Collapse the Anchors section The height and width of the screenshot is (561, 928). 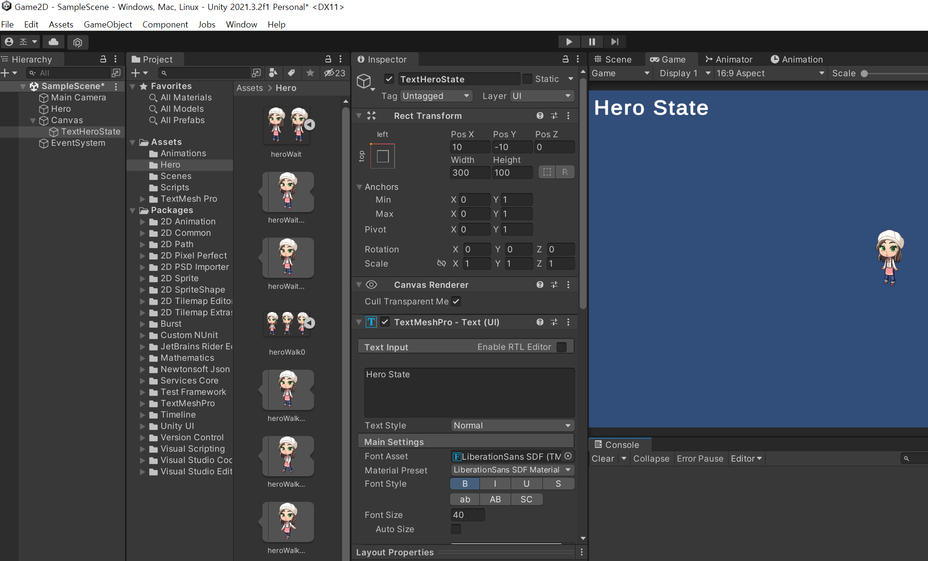click(360, 187)
